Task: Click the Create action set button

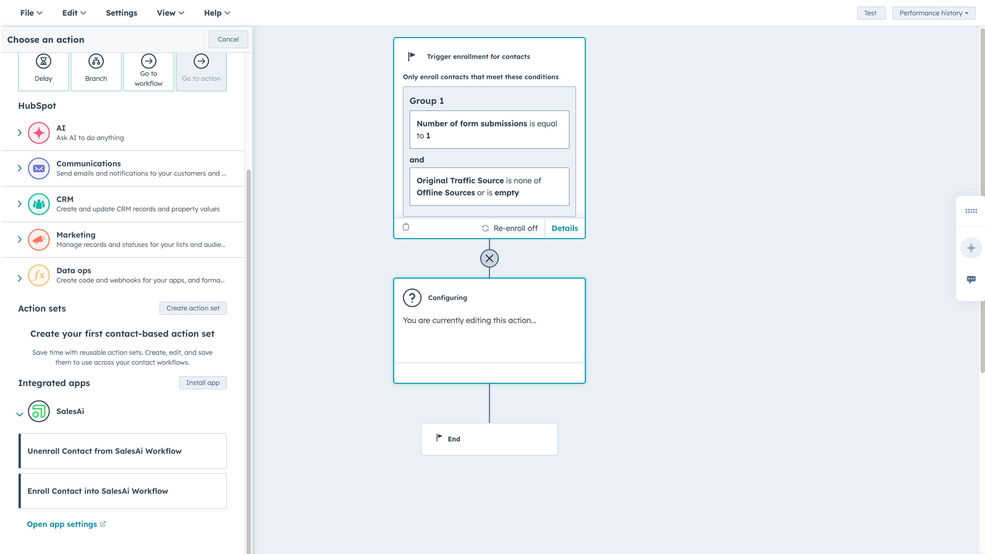Action: pyautogui.click(x=193, y=308)
